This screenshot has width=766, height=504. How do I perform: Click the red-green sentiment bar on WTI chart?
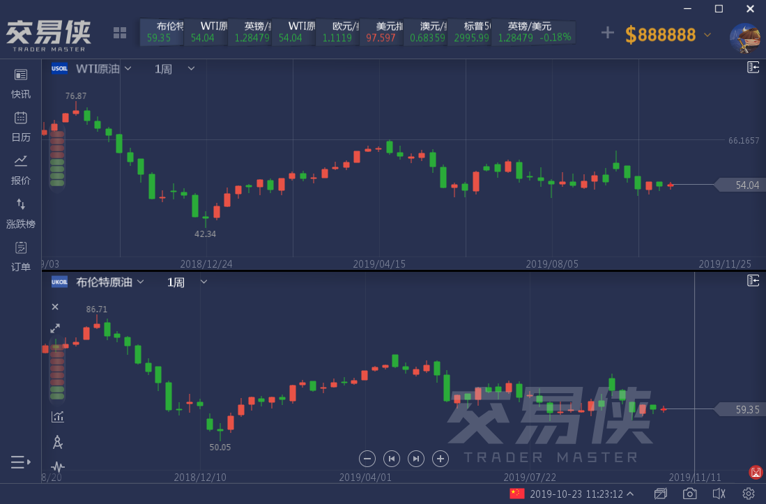56,159
